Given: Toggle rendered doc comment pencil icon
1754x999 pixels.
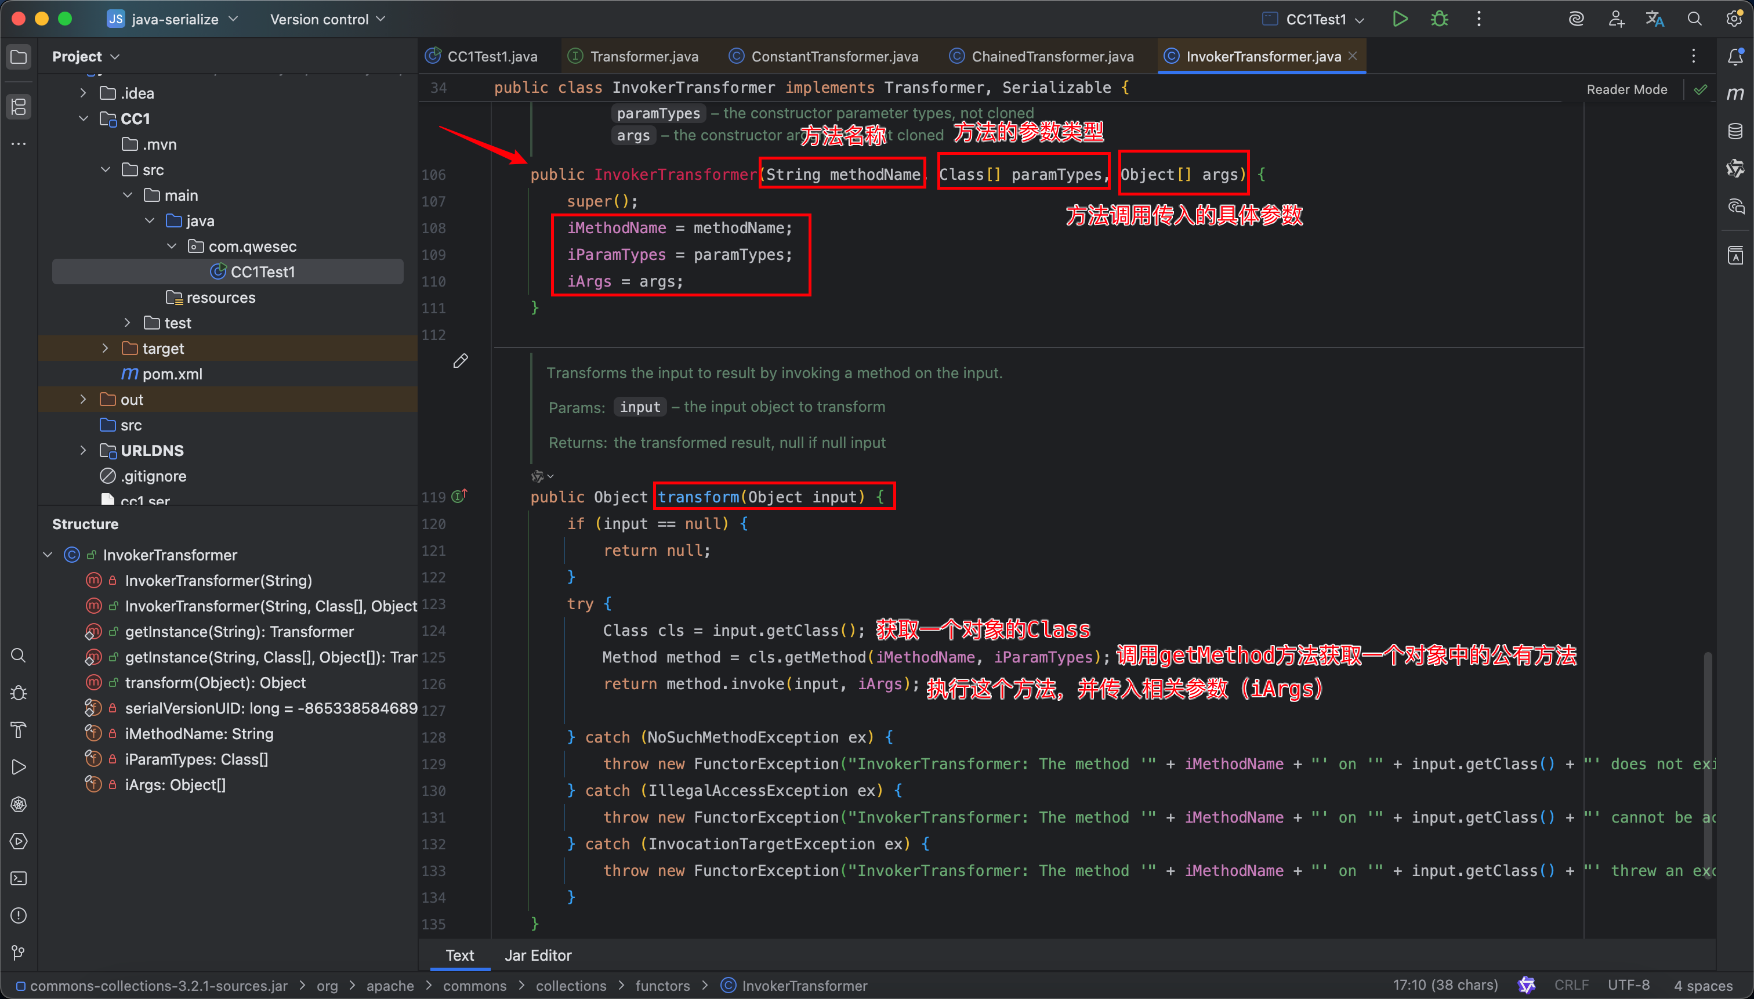Looking at the screenshot, I should (x=461, y=361).
